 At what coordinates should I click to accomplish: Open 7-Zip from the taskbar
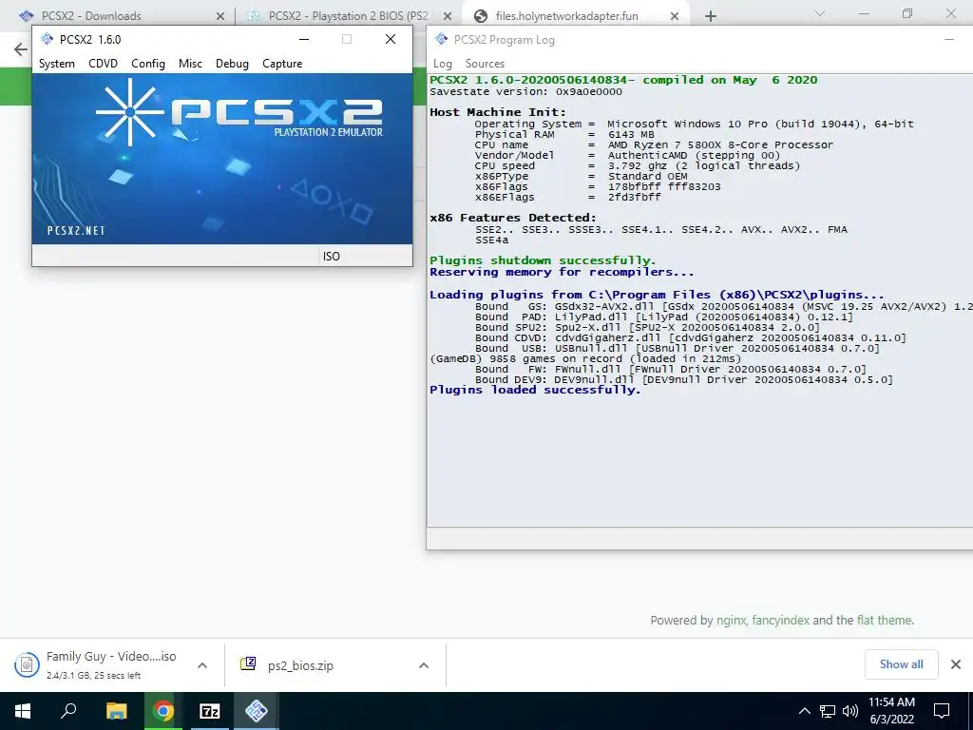[210, 711]
